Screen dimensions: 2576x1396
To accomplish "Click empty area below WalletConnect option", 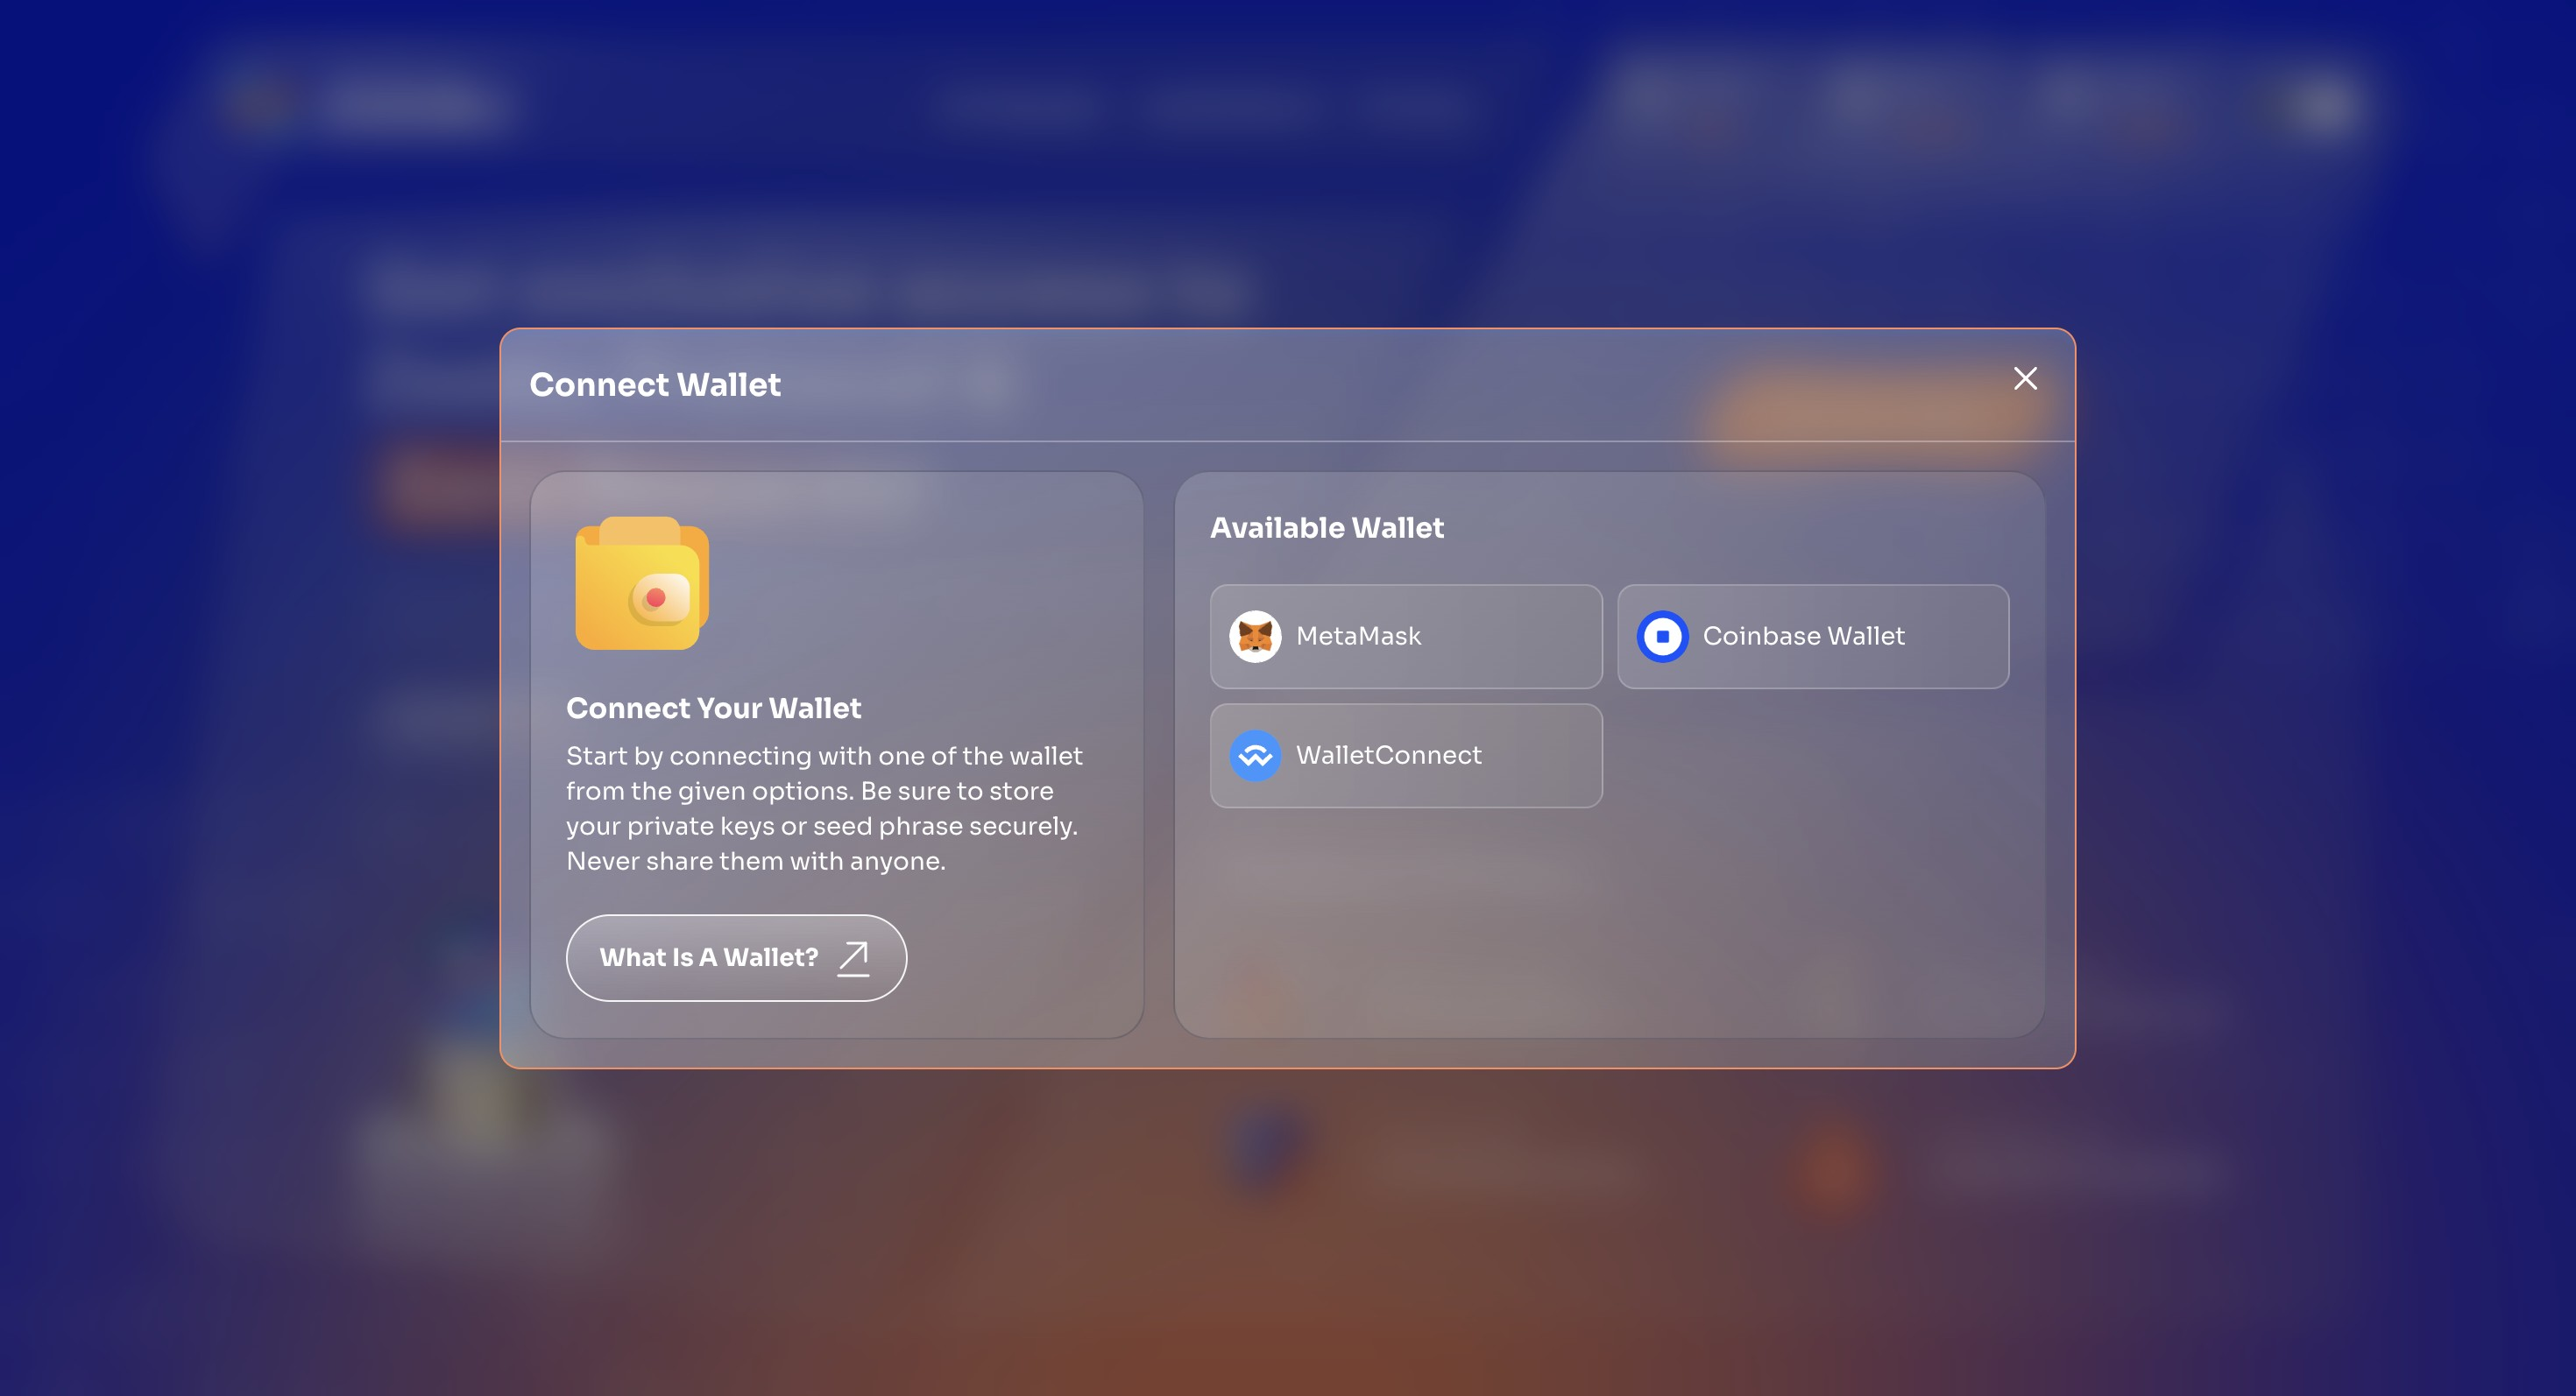I will tap(1405, 920).
